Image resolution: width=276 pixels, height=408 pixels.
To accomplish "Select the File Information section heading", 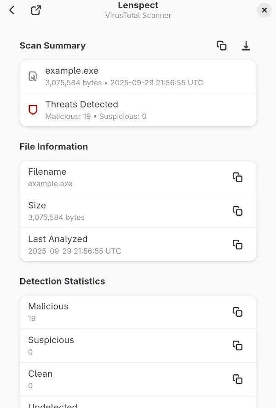I will pos(54,147).
